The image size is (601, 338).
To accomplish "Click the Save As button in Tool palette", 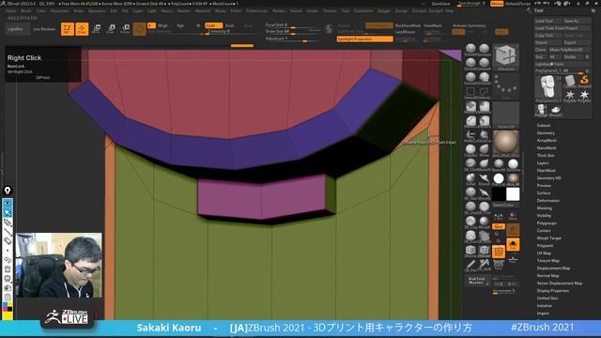I will coord(577,21).
